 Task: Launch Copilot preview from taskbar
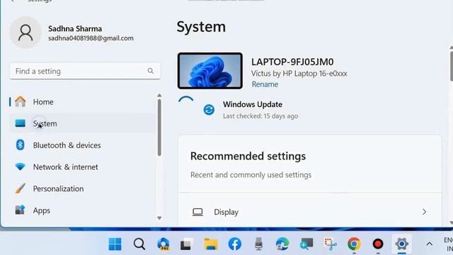tap(164, 244)
